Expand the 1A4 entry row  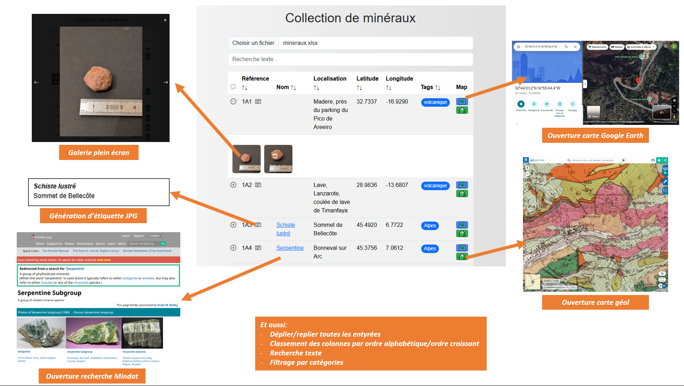[x=233, y=248]
